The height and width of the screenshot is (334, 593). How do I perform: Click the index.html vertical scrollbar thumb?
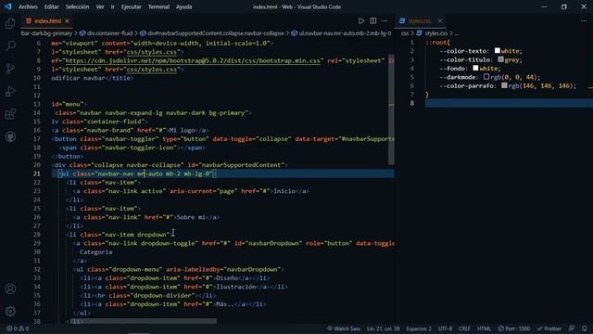[x=391, y=109]
